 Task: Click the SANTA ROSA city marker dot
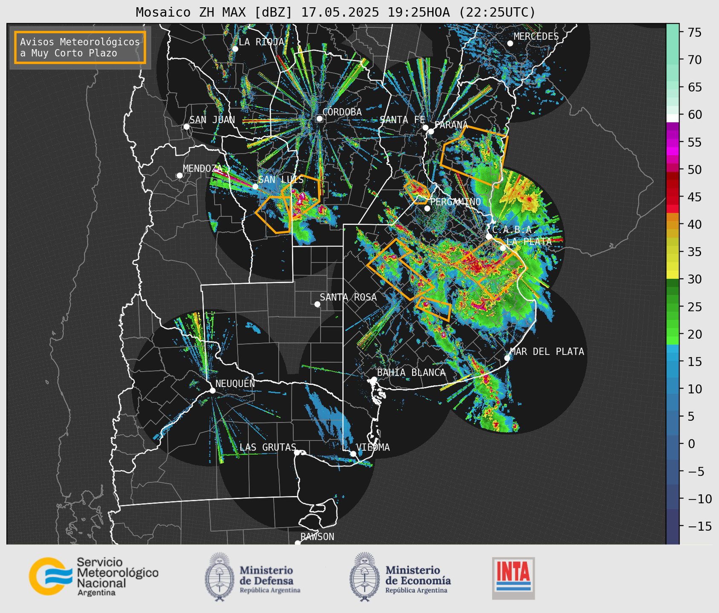click(x=317, y=304)
